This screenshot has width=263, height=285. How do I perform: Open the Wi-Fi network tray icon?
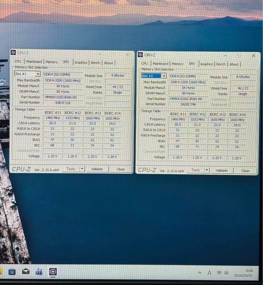coord(219,273)
